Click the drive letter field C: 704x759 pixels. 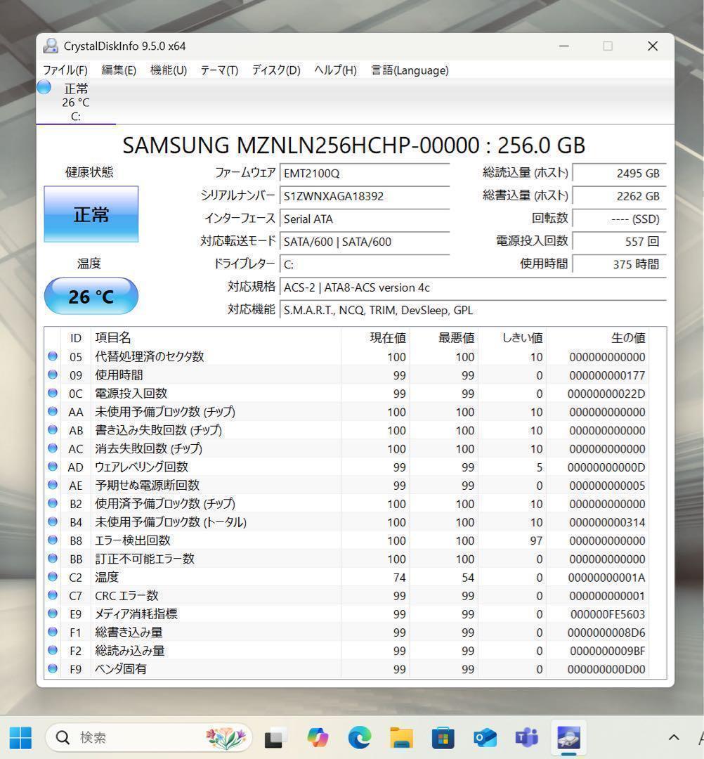365,264
